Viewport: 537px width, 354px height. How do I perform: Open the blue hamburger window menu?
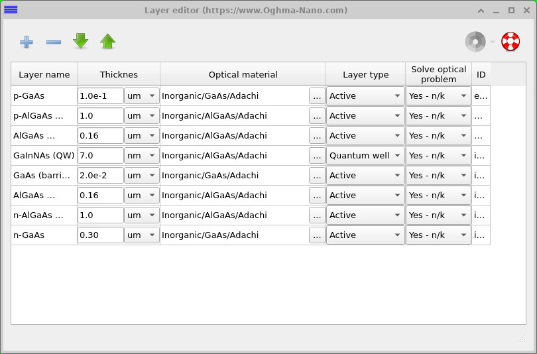11,9
